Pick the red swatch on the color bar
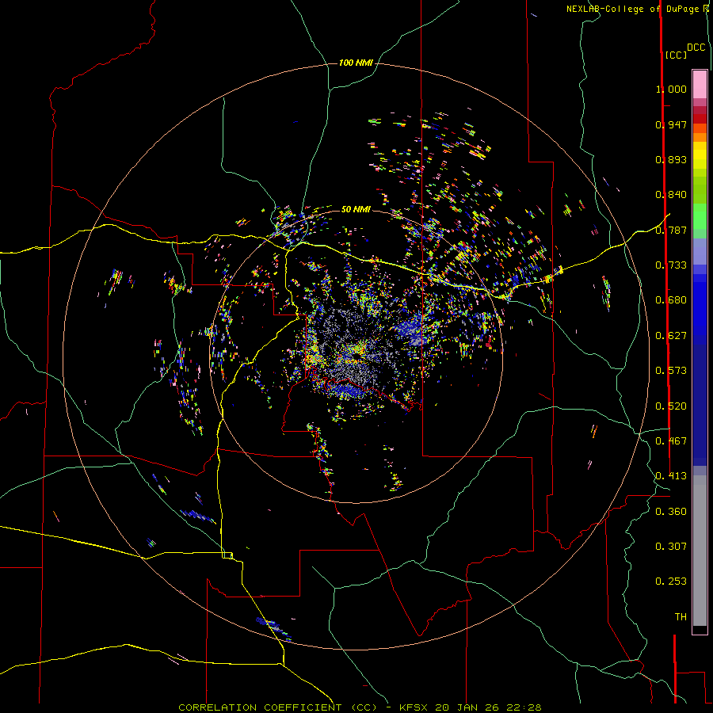 click(700, 119)
